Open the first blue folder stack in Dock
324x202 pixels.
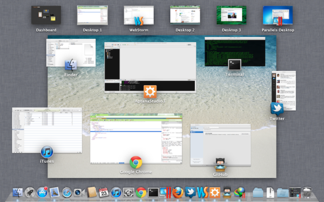tap(258, 192)
